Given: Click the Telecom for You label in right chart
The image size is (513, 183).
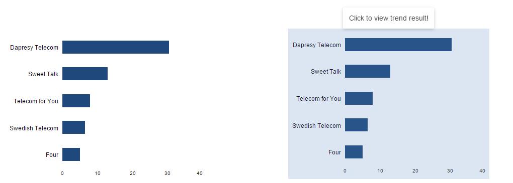Looking at the screenshot, I should [x=318, y=98].
